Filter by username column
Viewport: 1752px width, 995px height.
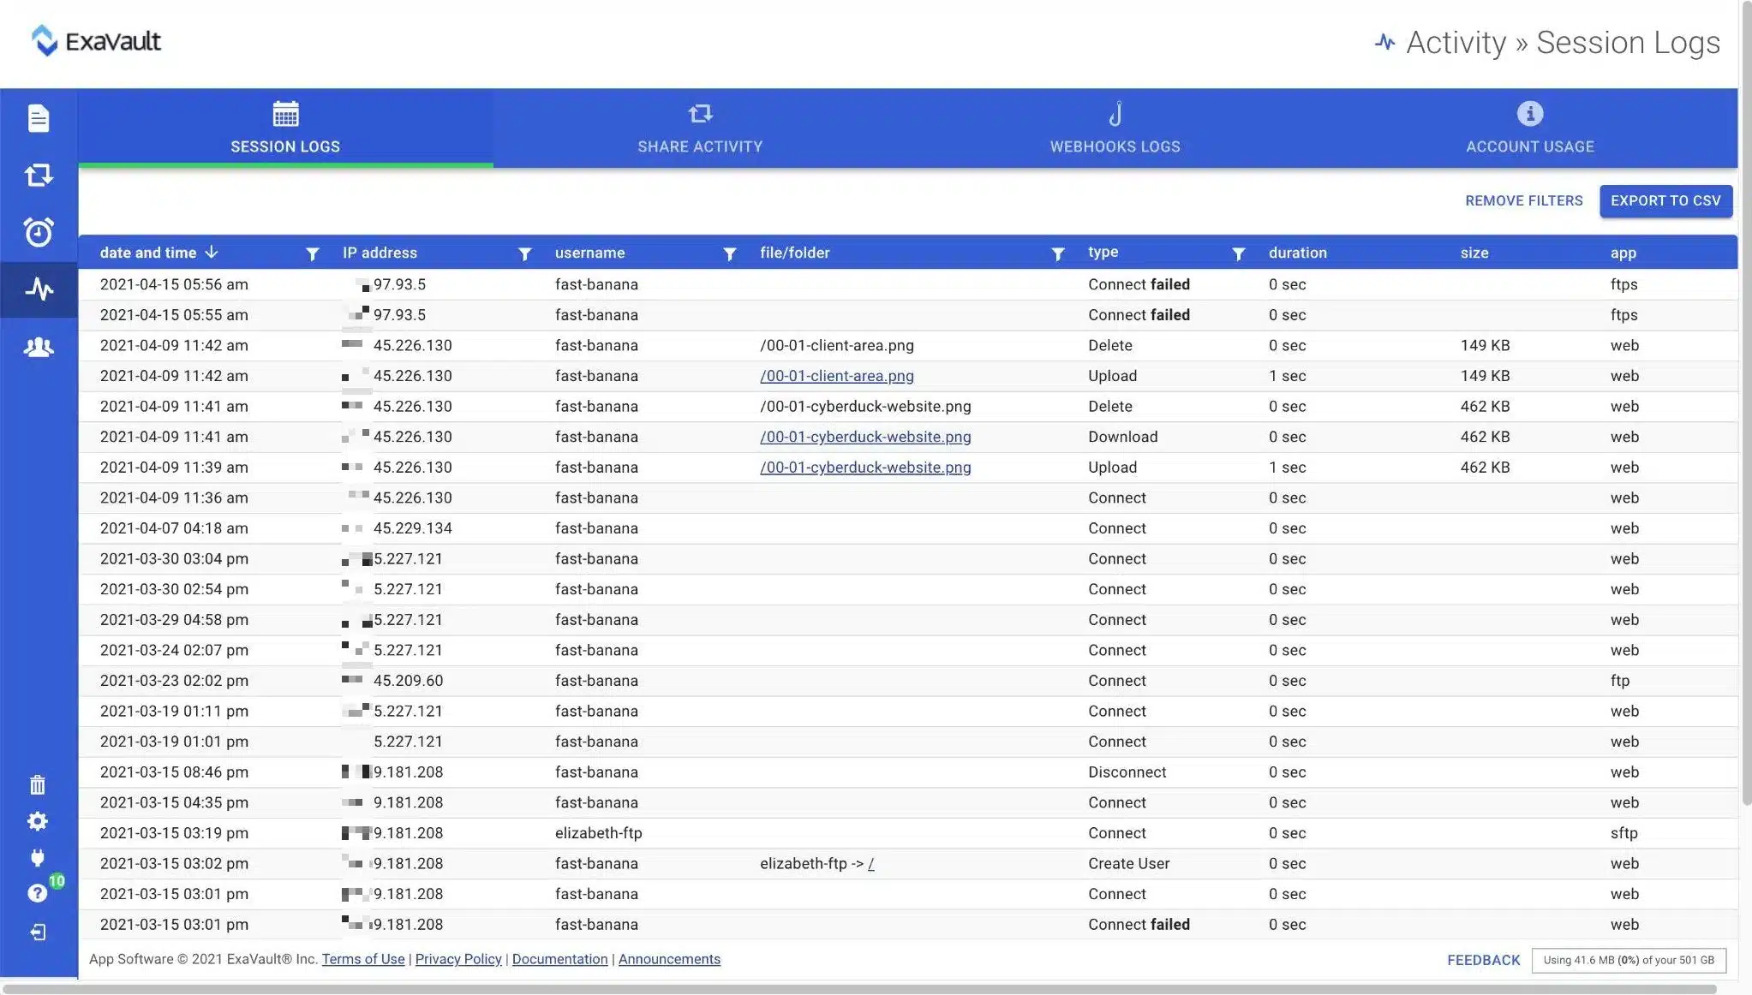728,252
